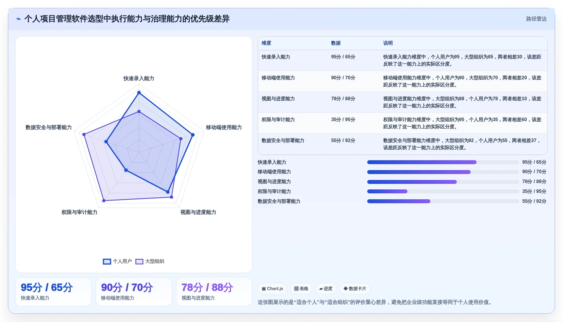The image size is (563, 322).
Task: Click the 说明 column header
Action: point(388,43)
